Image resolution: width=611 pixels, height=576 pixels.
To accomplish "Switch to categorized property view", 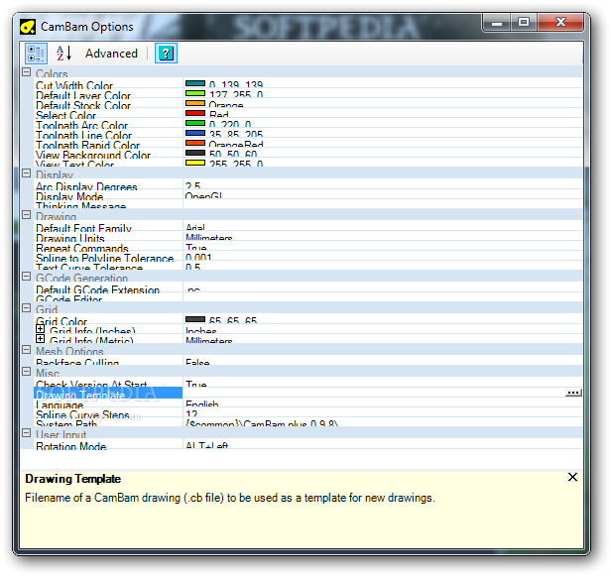I will point(37,54).
